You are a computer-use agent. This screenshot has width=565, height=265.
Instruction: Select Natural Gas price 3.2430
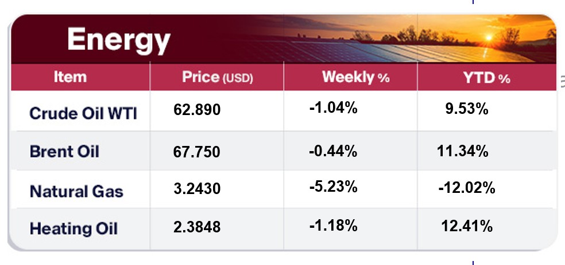tap(197, 188)
